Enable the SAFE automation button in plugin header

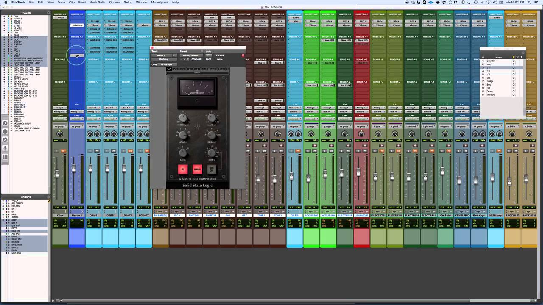[209, 59]
